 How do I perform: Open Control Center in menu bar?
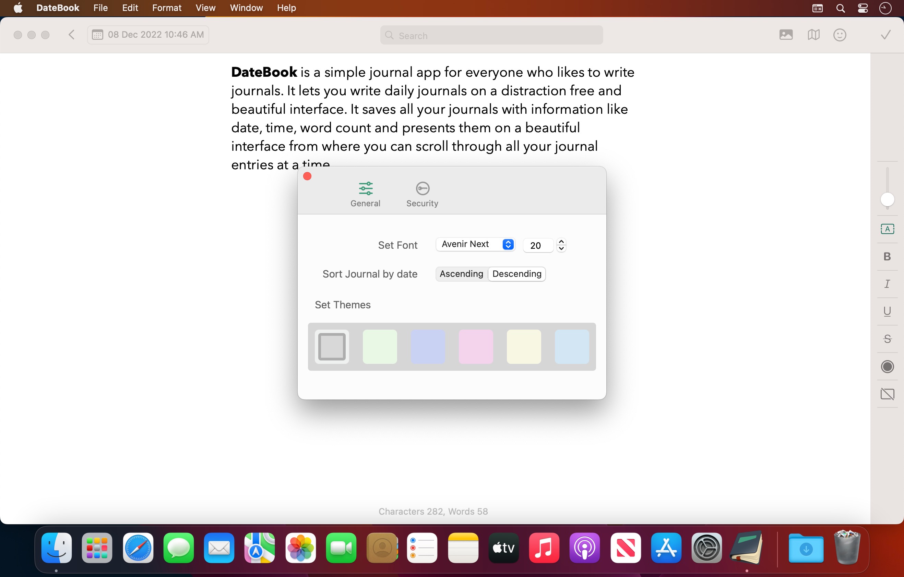863,8
